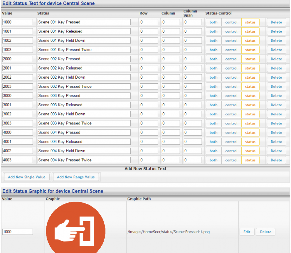
Task: Delete the Scene 002 Key Held Down row
Action: [276, 77]
